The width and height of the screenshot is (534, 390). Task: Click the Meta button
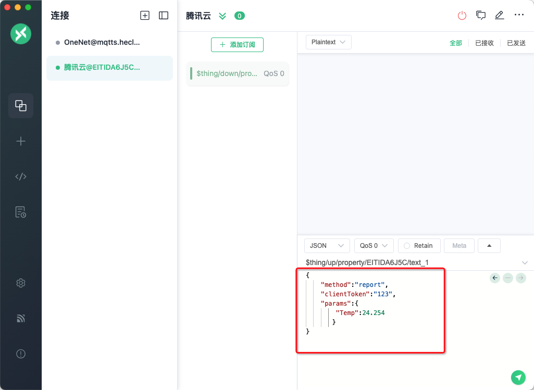click(x=459, y=246)
